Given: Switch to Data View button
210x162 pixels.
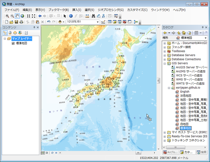Looking at the screenshot, I should pyautogui.click(x=43, y=153).
